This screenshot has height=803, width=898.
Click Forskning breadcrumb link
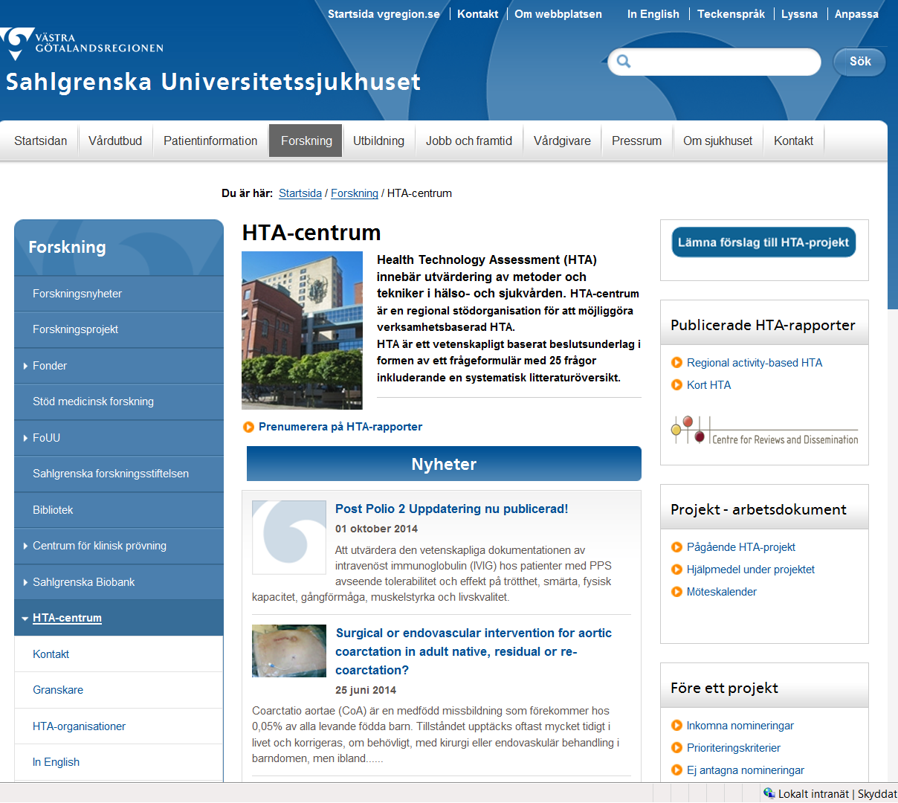[355, 193]
